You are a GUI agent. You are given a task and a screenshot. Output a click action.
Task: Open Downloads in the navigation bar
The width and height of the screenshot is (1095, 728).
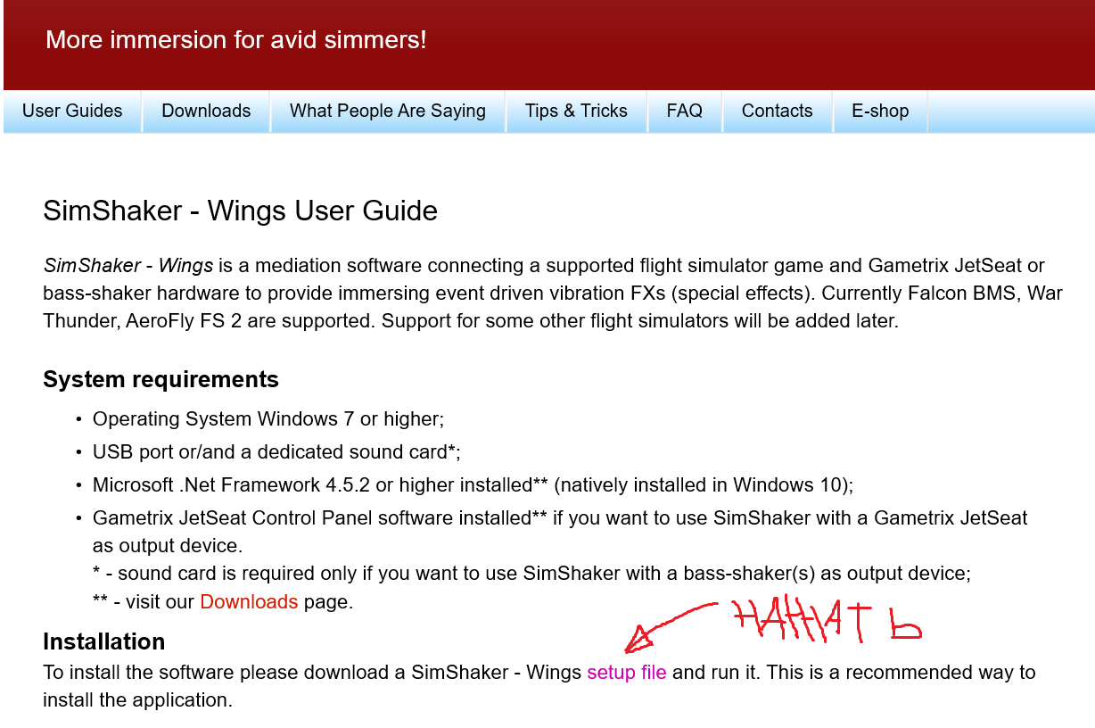[206, 112]
